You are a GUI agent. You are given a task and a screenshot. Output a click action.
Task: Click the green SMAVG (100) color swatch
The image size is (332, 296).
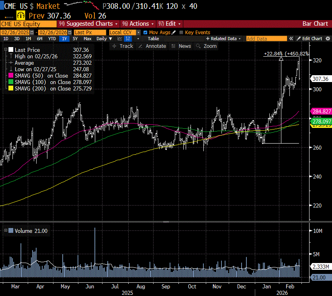click(x=11, y=82)
